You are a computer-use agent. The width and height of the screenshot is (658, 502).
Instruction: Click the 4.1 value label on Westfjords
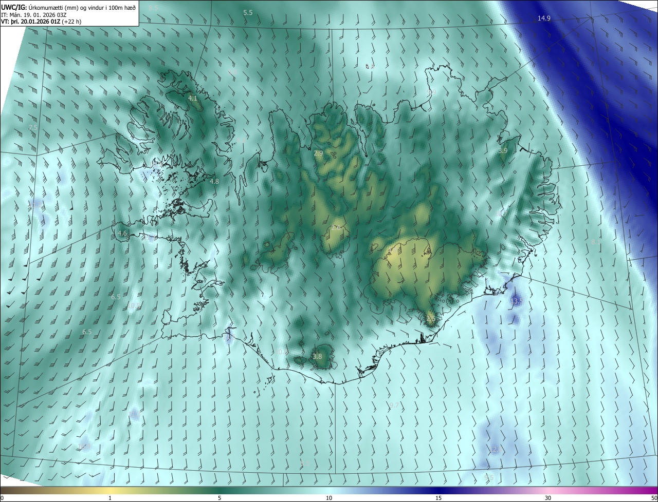pyautogui.click(x=193, y=98)
